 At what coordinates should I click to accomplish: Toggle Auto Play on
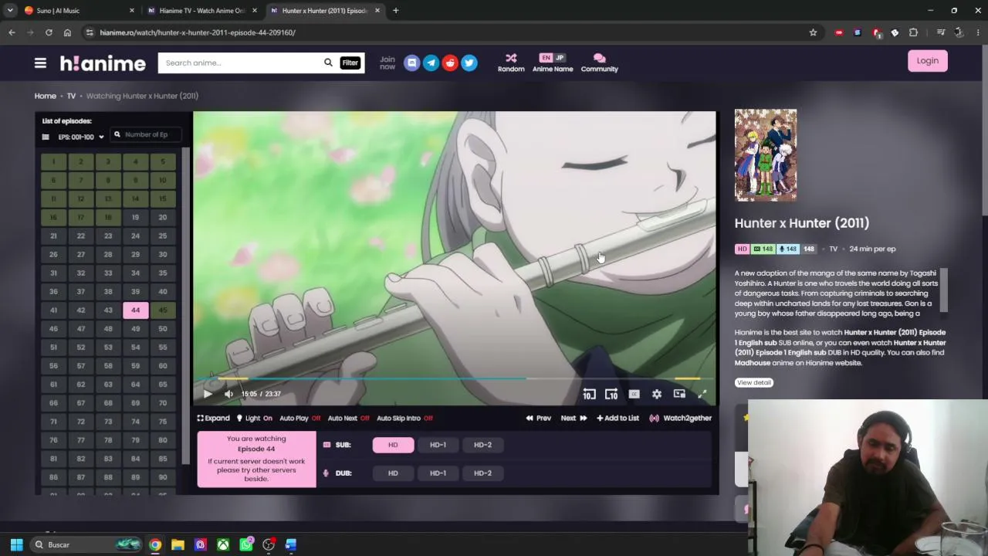(299, 418)
